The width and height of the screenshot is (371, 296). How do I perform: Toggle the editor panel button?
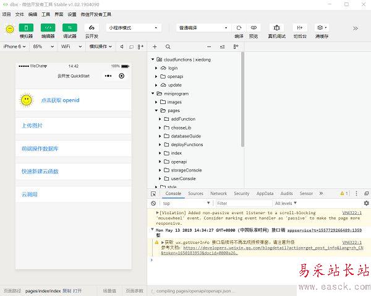coord(48,28)
